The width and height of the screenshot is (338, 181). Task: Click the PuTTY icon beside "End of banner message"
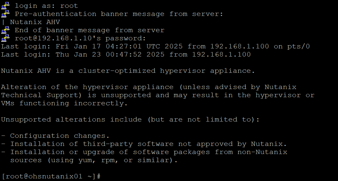tap(6, 30)
